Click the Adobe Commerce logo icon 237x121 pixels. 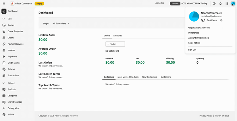click(x=12, y=3)
